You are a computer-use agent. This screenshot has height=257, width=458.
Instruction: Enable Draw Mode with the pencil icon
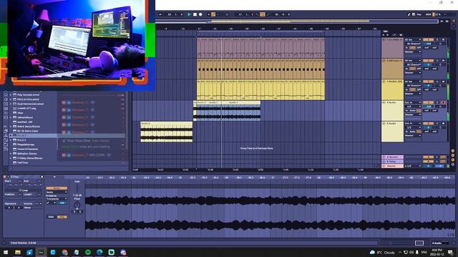point(409,14)
